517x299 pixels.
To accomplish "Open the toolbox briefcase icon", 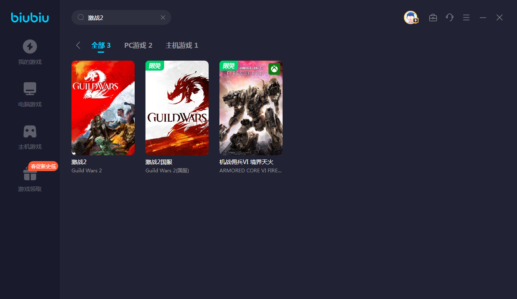I will [433, 17].
